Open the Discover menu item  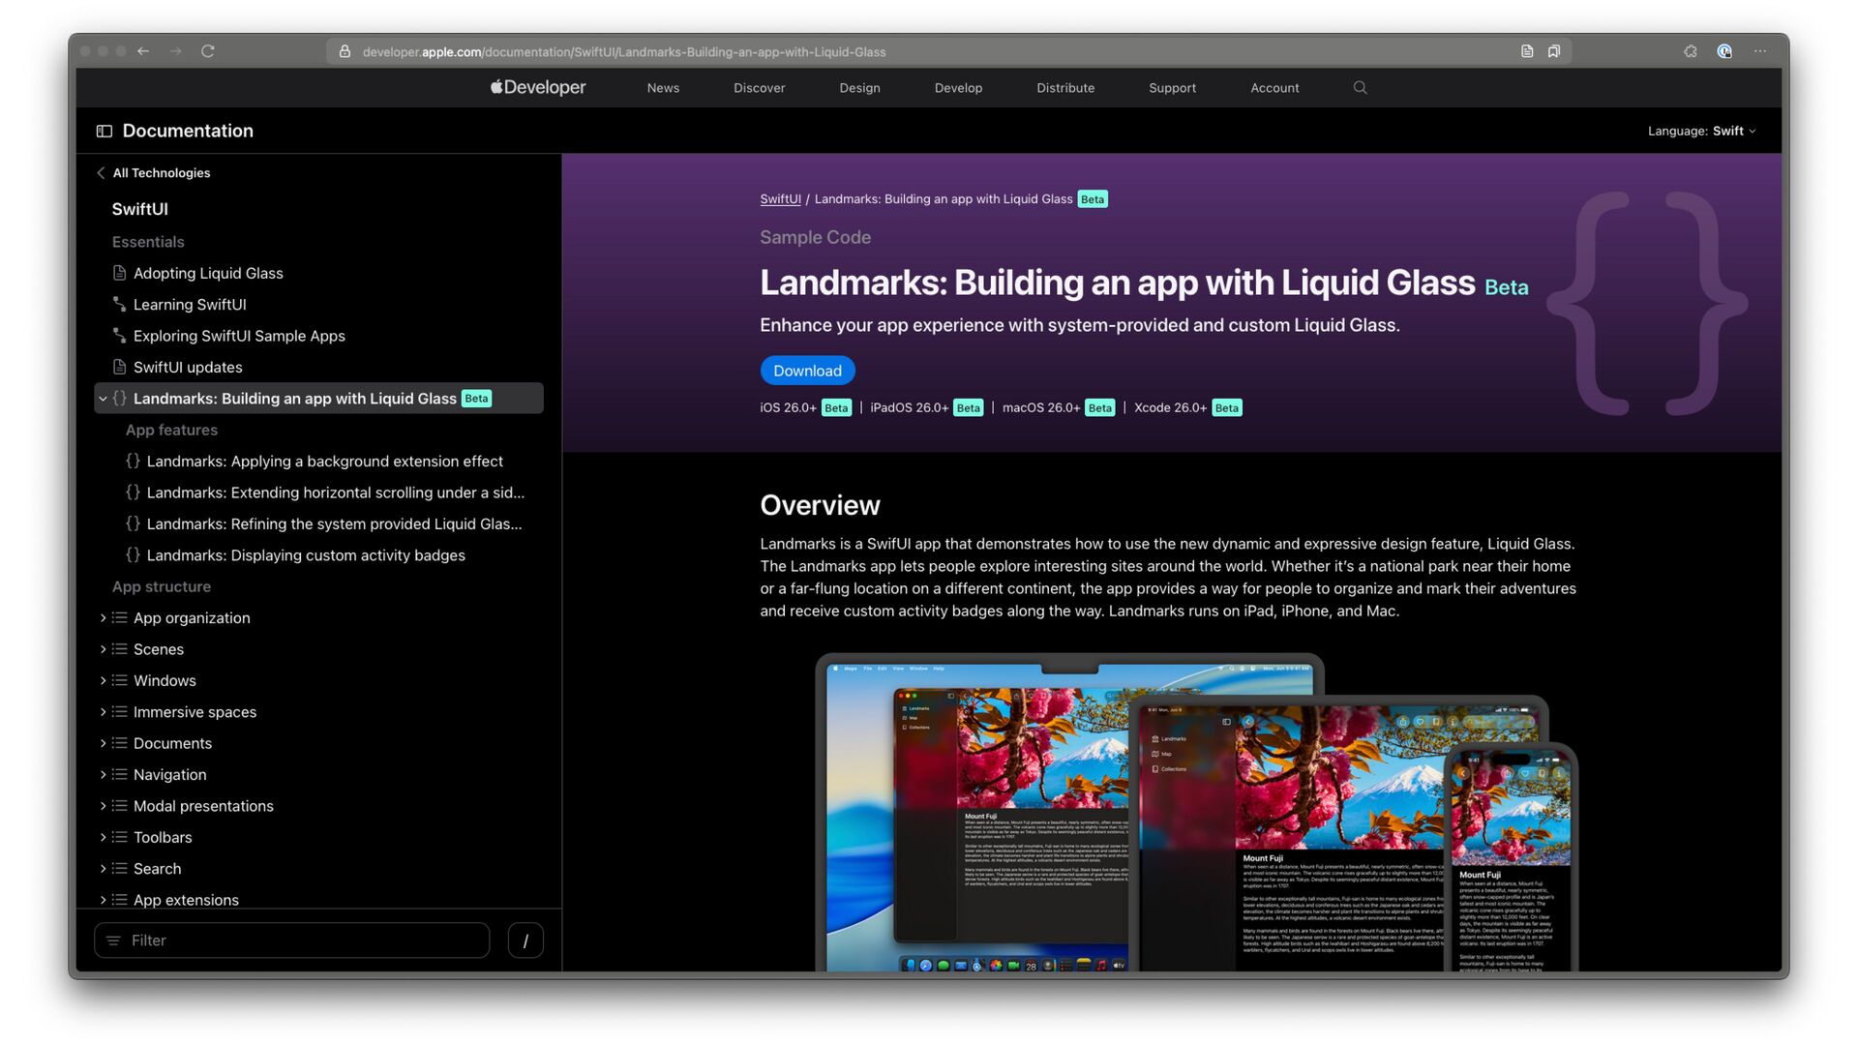click(760, 88)
